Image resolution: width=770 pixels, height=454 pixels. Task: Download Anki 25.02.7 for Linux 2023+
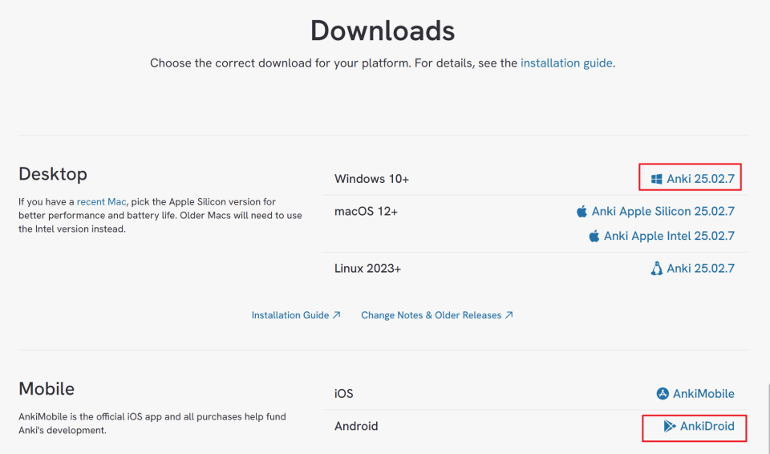coord(692,268)
